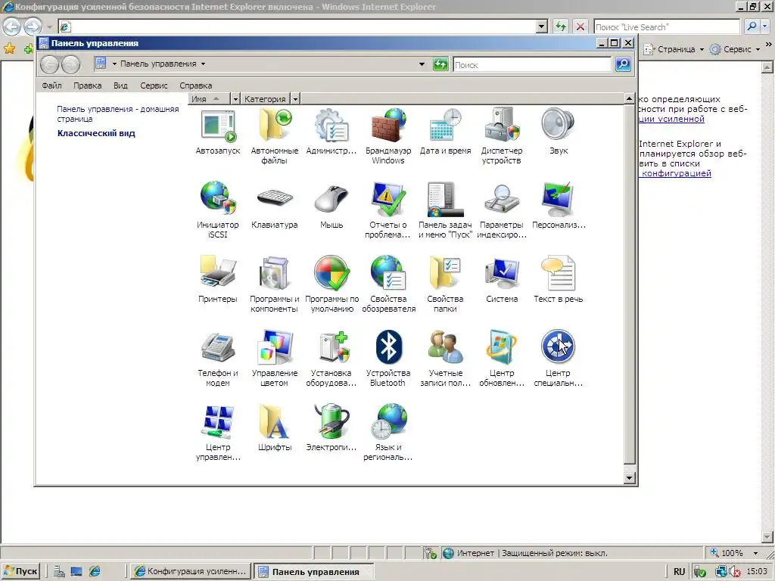Screen dimensions: 775x581
Task: Open the zoom 100% dropdown
Action: click(x=756, y=553)
